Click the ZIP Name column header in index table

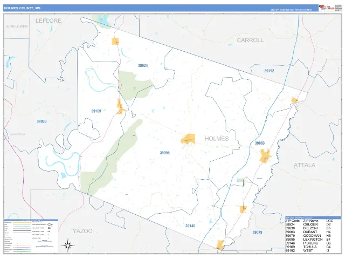pyautogui.click(x=310, y=221)
